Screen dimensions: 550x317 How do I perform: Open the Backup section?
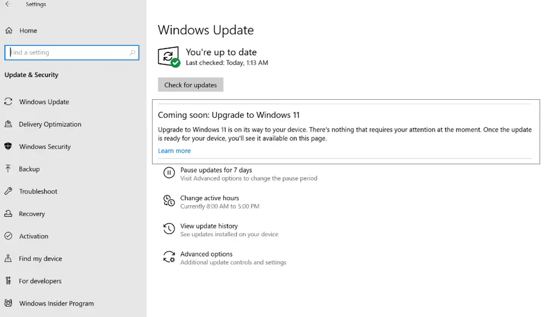coord(29,169)
